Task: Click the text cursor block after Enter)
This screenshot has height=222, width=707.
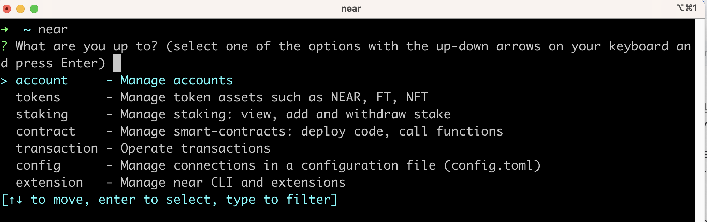Action: click(117, 63)
